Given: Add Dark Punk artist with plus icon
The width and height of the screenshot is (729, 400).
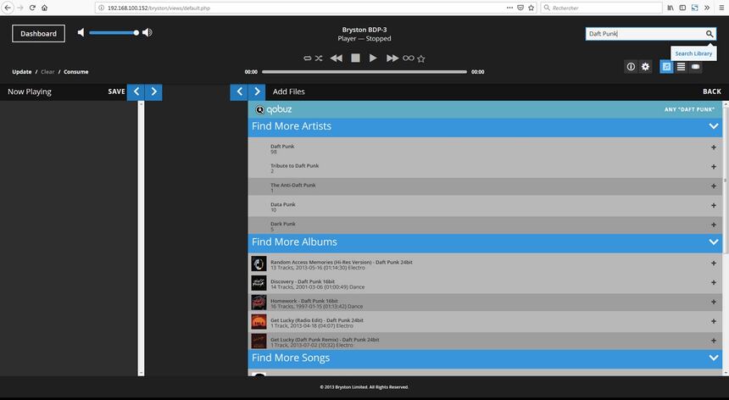Looking at the screenshot, I should [713, 225].
